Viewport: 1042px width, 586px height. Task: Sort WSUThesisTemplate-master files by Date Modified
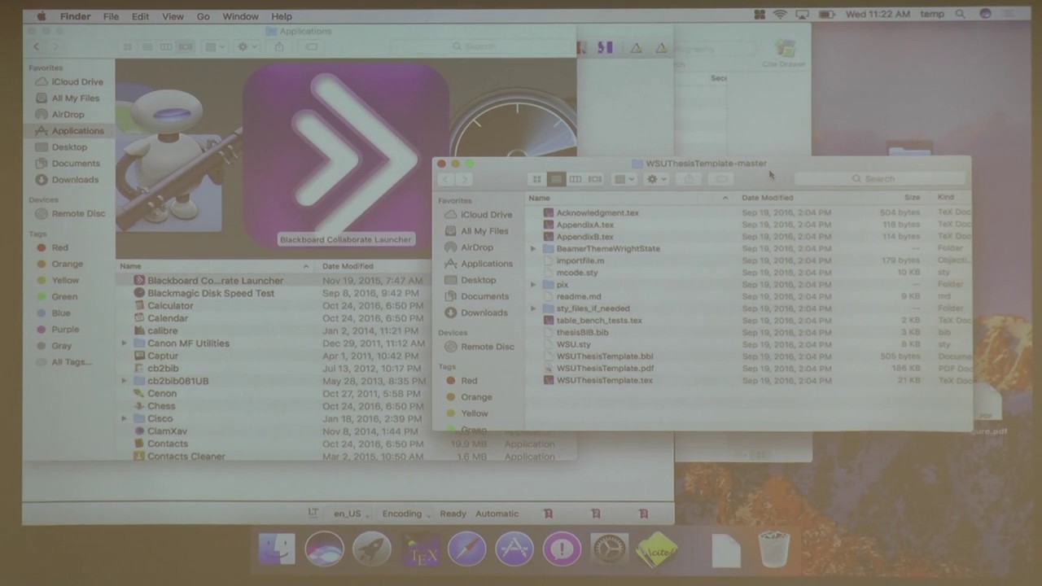coord(767,198)
